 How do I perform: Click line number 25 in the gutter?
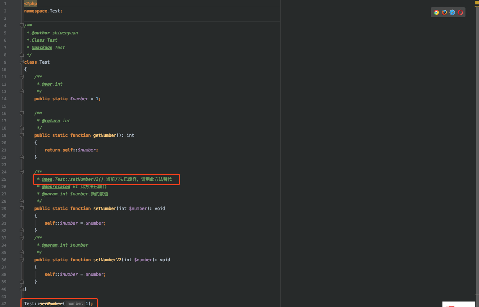(4, 179)
